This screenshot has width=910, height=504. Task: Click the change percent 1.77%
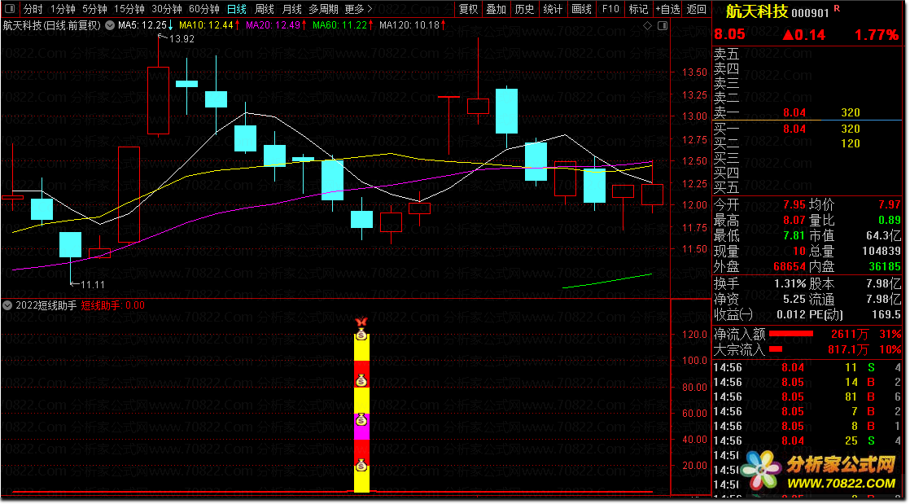pyautogui.click(x=877, y=35)
